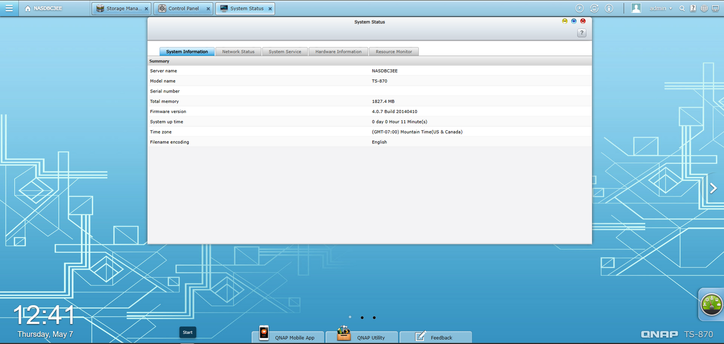This screenshot has width=724, height=344.
Task: Click the admin user avatar
Action: tap(636, 8)
